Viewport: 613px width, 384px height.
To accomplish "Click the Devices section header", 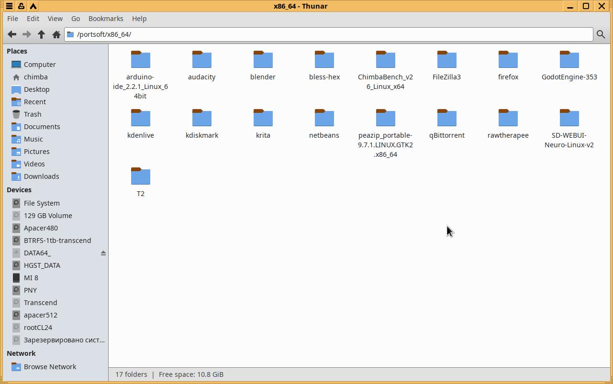I will point(19,190).
